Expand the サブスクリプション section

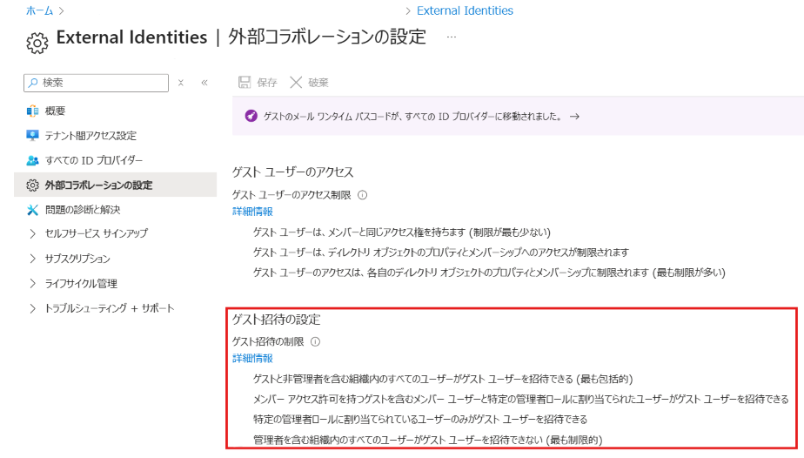point(33,259)
